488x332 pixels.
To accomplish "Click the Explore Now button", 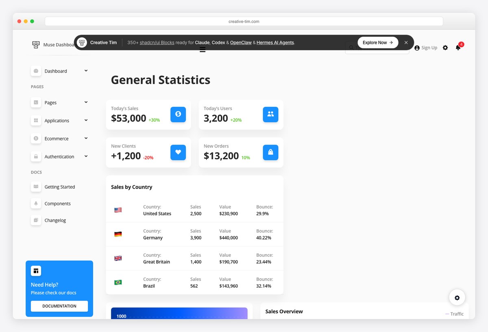I will pos(378,42).
